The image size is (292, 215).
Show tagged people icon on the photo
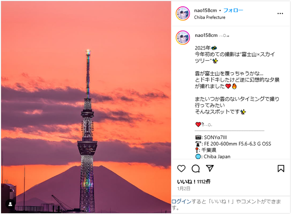[x=10, y=204]
